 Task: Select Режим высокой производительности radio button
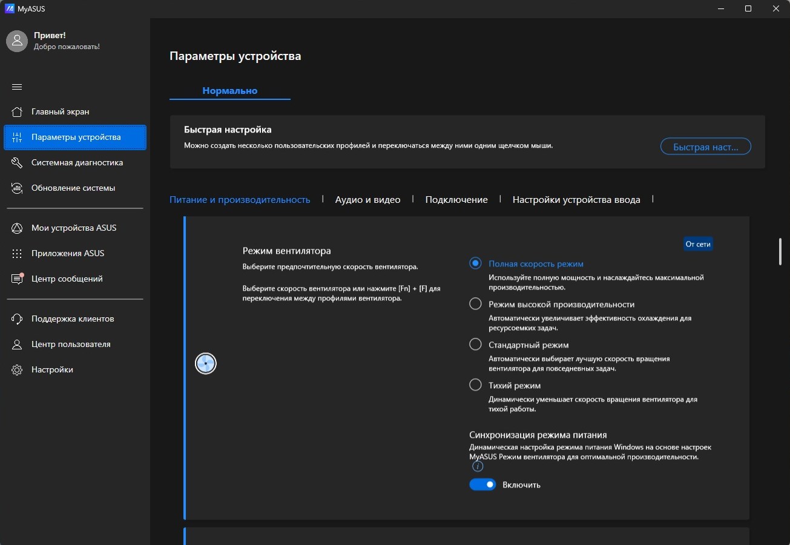pos(475,304)
